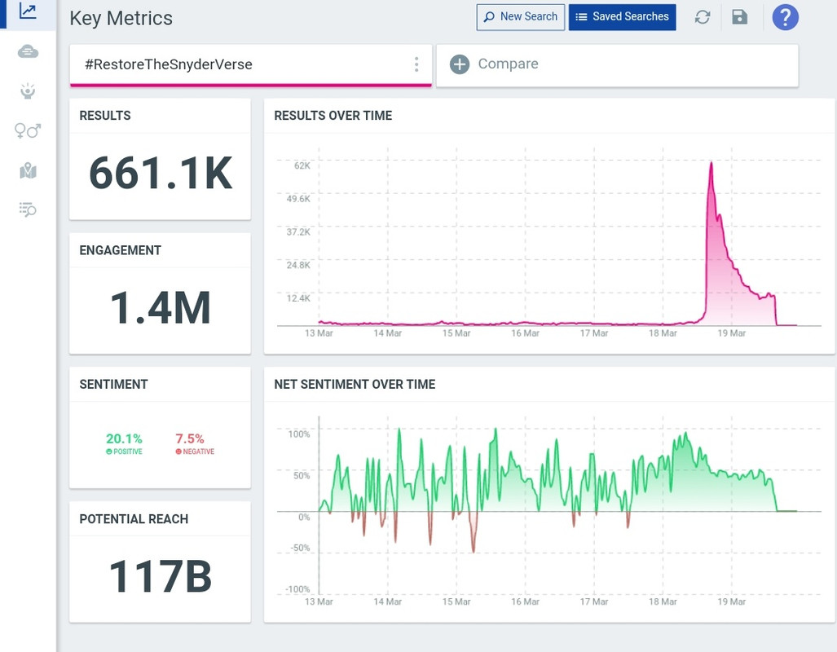Click the POTENTIAL REACH card heading
Screen dimensions: 837x652
(x=134, y=519)
